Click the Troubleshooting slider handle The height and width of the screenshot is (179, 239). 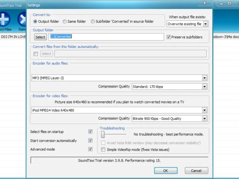click(103, 135)
